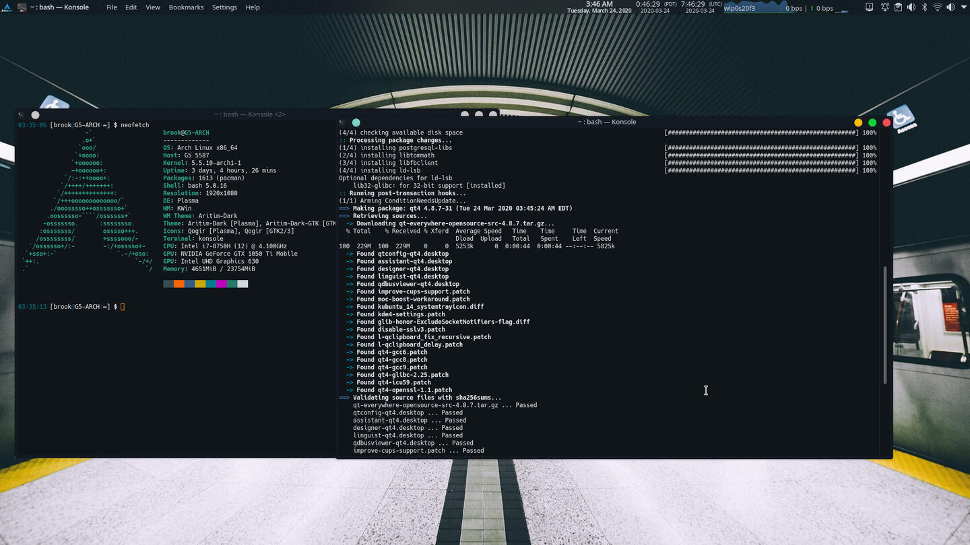Click the yellow color block in neofetch output
Image resolution: width=970 pixels, height=545 pixels.
pyautogui.click(x=201, y=284)
